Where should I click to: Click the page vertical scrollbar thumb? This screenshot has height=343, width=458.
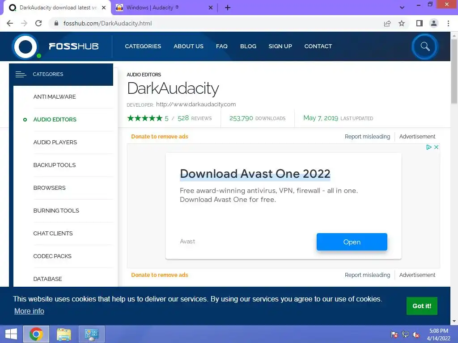pyautogui.click(x=454, y=71)
